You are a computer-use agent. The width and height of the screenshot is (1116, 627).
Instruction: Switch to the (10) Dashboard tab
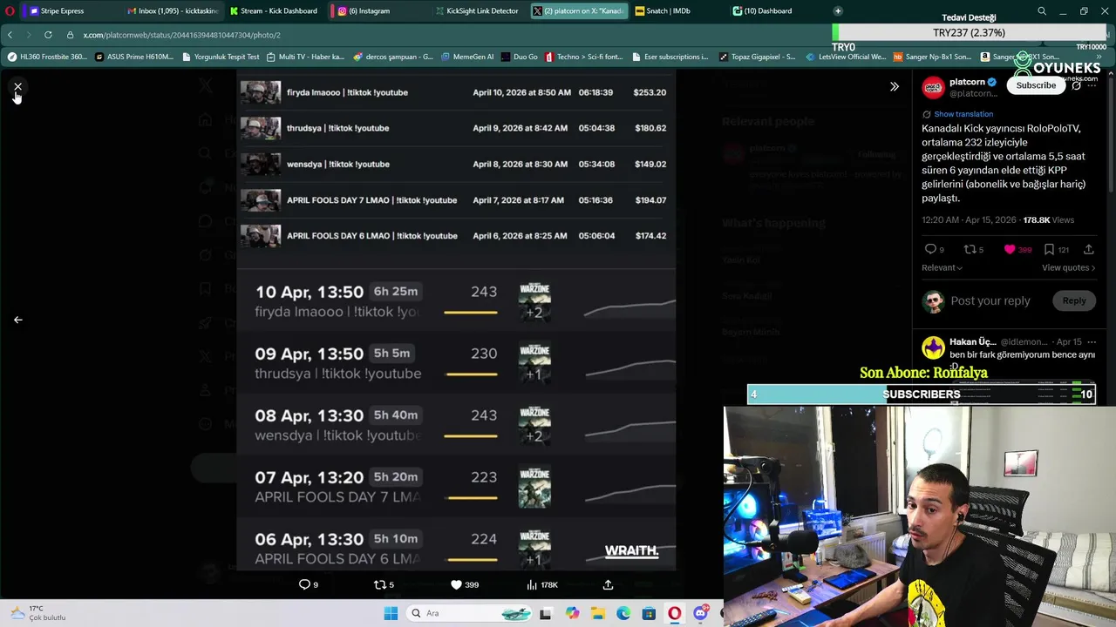tap(767, 10)
